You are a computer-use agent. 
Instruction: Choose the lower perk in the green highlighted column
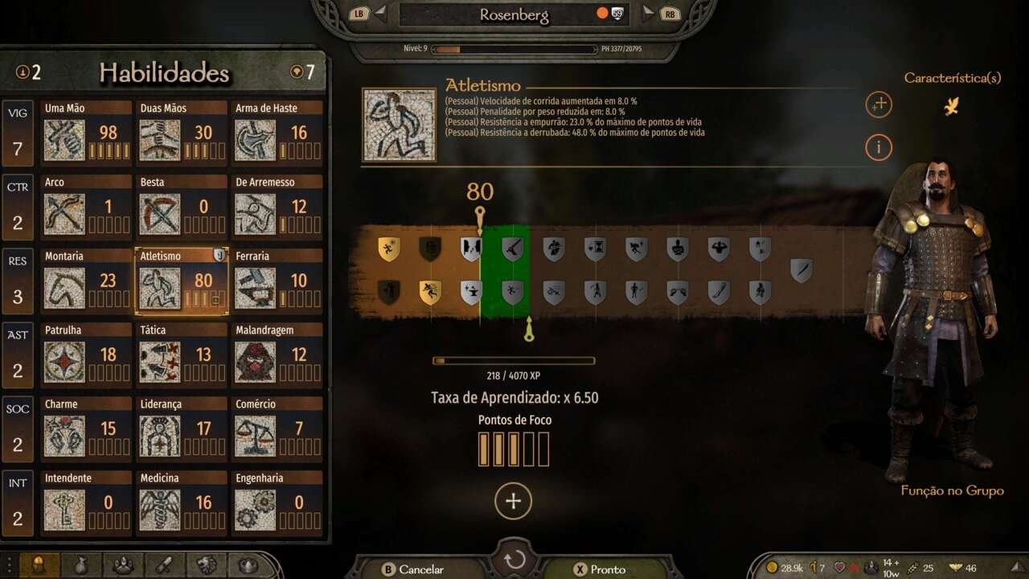513,292
